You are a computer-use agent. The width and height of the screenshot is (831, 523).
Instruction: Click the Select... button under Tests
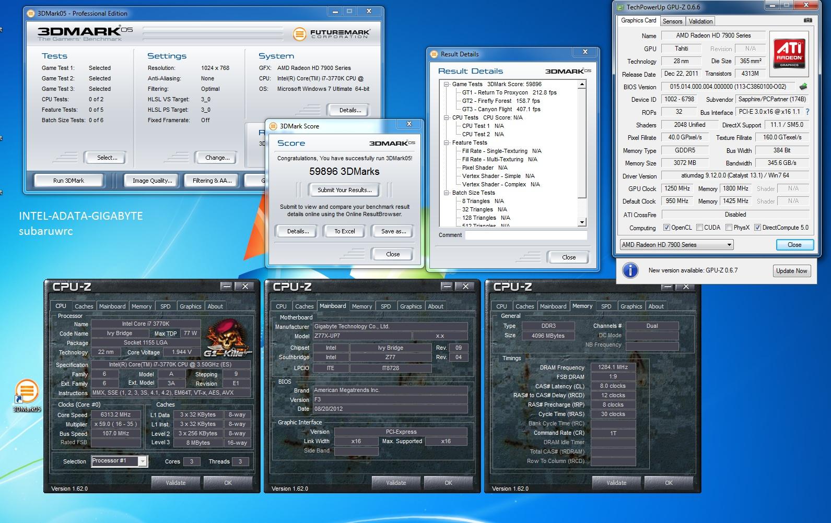click(107, 158)
